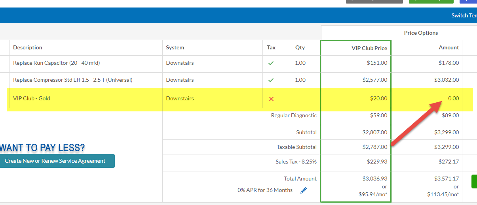Click the green button beside the Amount total
This screenshot has width=477, height=205.
point(474,181)
